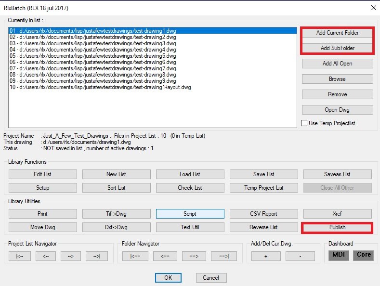Image resolution: width=380 pixels, height=286 pixels.
Task: Remove the selected drawing from list
Action: [337, 94]
